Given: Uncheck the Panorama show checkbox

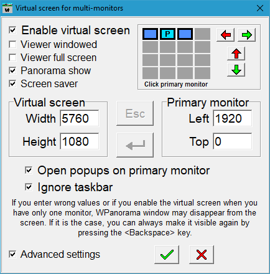Looking at the screenshot, I should 12,70.
